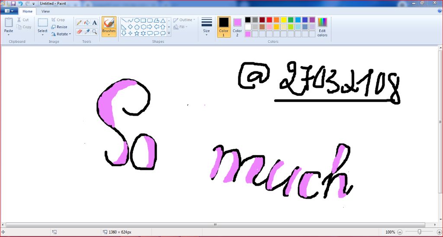
Task: Select the Pencil tool
Action: (x=80, y=22)
